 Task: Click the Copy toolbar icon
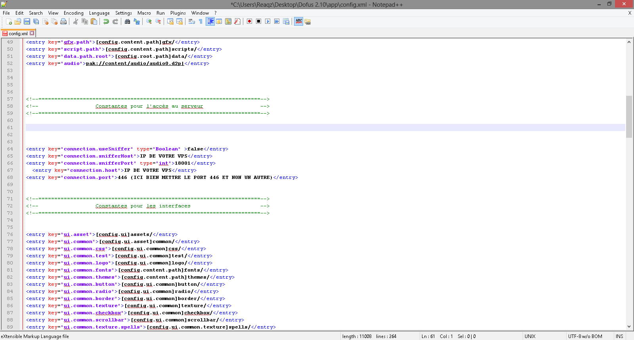pos(84,21)
